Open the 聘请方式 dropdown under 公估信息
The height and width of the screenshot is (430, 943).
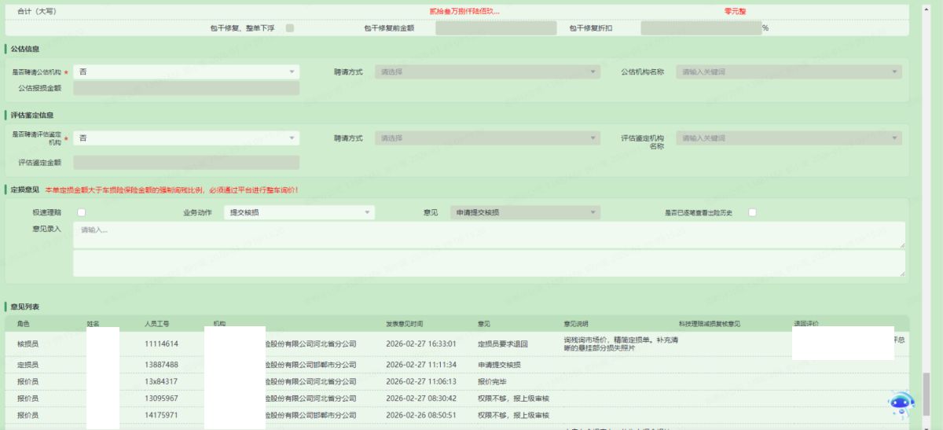(486, 72)
